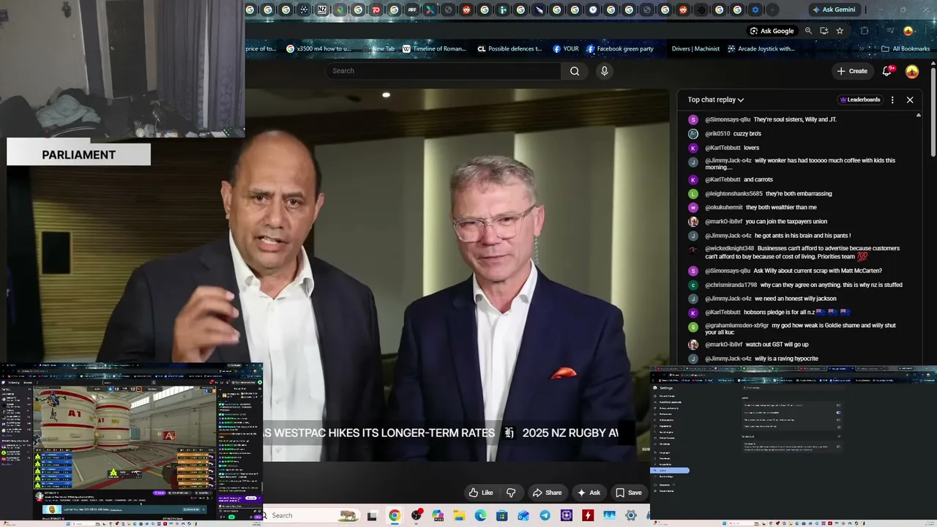This screenshot has height=527, width=937.
Task: Share the video
Action: 548,493
